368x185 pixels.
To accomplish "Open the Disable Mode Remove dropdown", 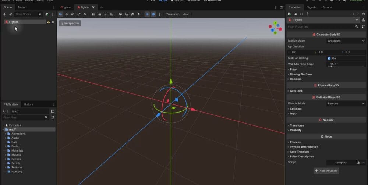I will [x=346, y=103].
